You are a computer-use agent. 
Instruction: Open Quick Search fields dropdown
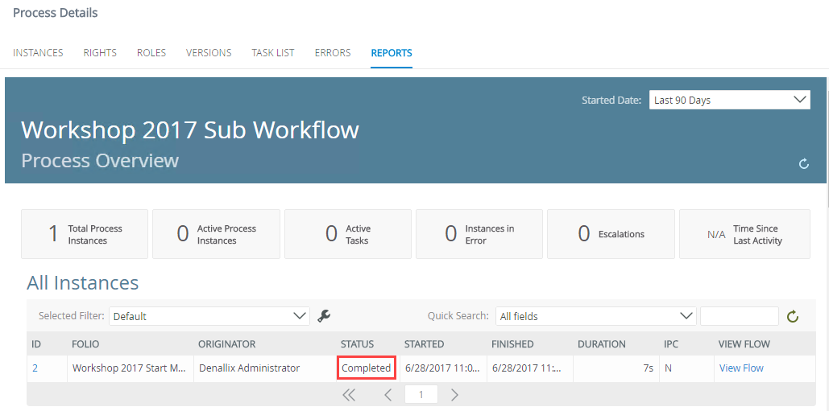[x=596, y=317]
